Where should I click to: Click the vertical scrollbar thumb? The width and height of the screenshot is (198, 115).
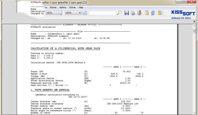[x=194, y=31]
